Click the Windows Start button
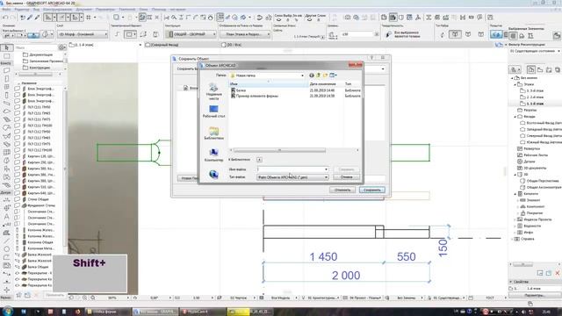Screen dimensions: 562x316 [x=8, y=311]
